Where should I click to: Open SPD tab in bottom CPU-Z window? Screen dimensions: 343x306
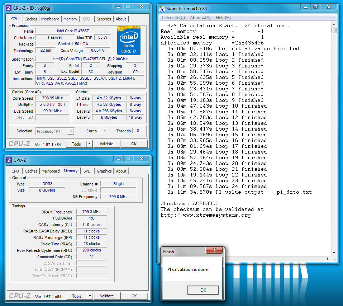point(87,171)
